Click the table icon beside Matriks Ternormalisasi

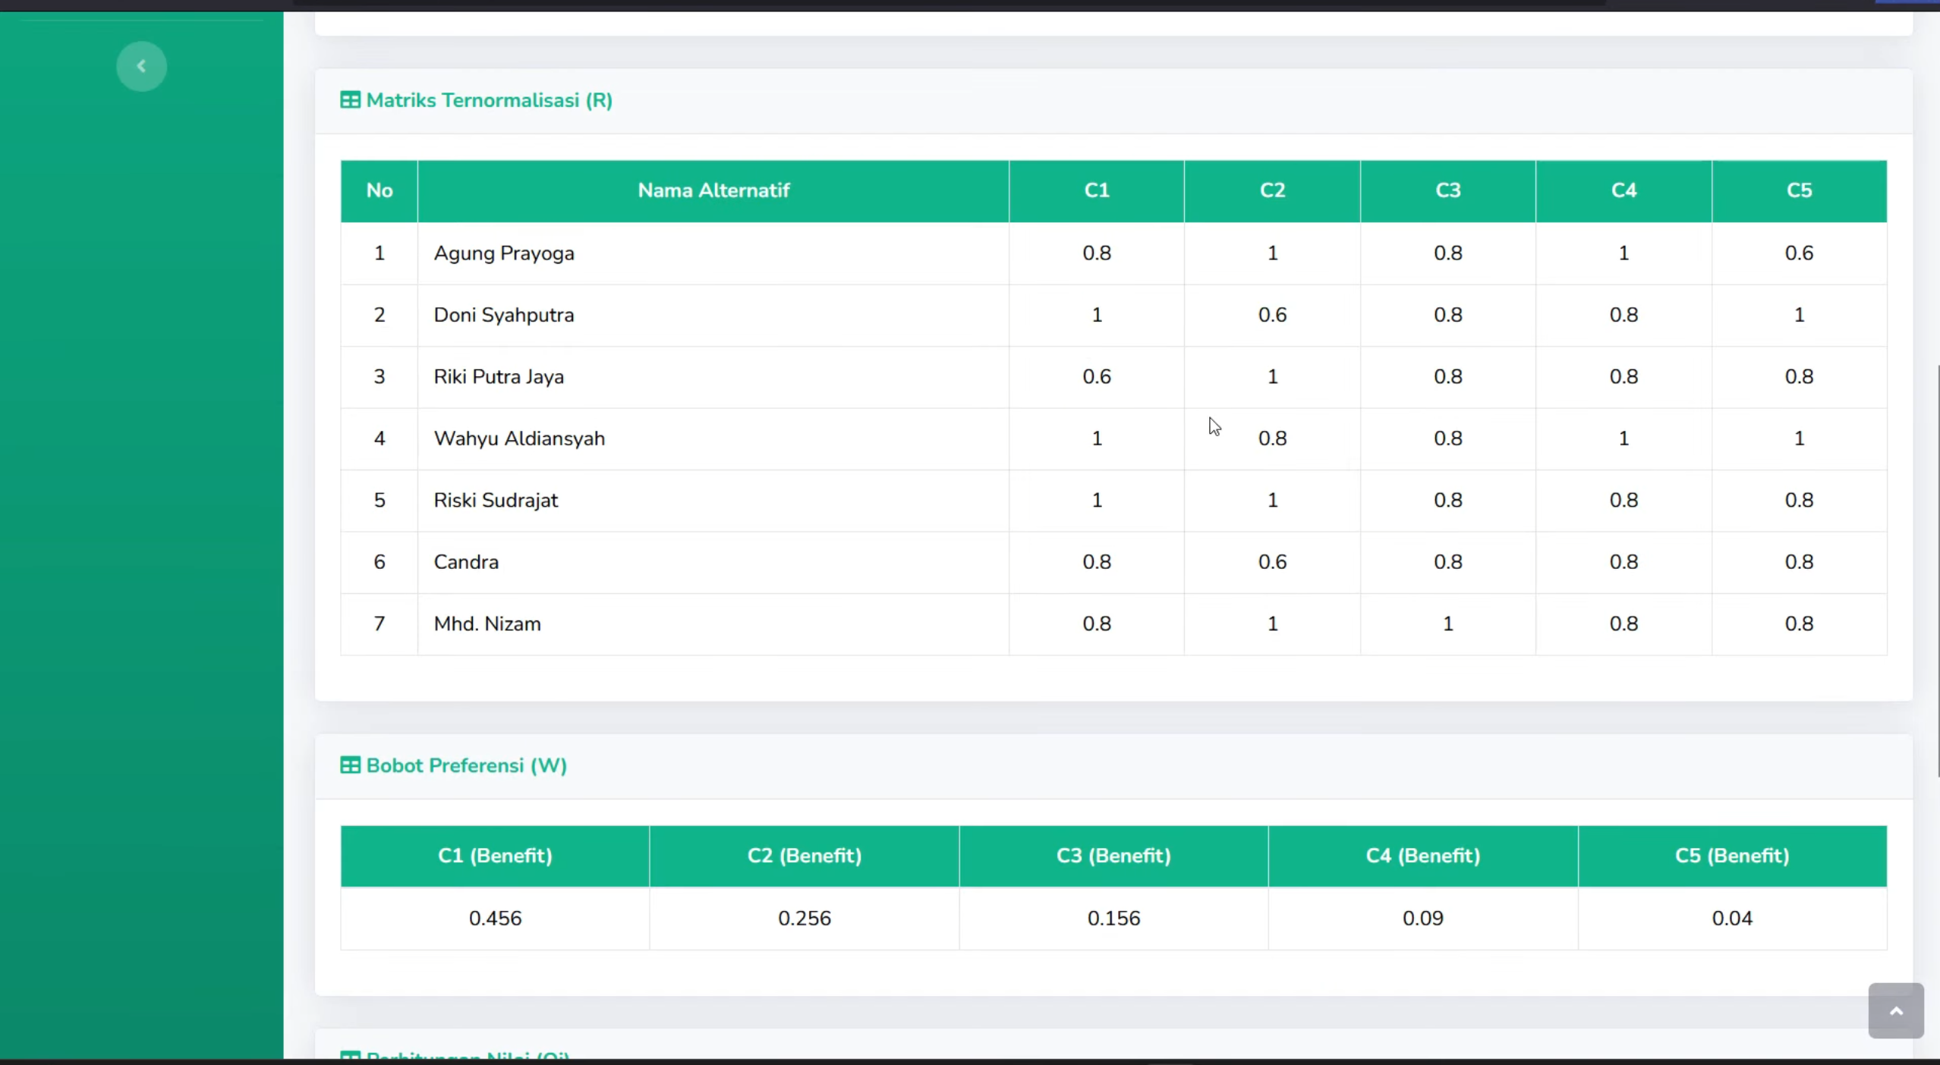pos(350,100)
